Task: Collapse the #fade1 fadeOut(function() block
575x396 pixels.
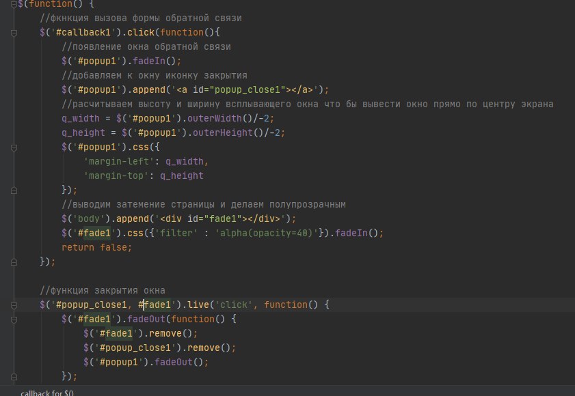Action: click(14, 319)
